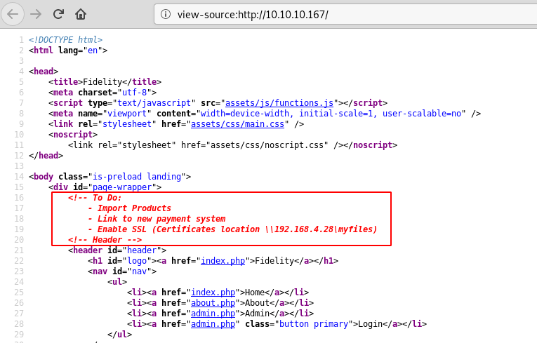Click the opening ul tag on line 24

117,282
